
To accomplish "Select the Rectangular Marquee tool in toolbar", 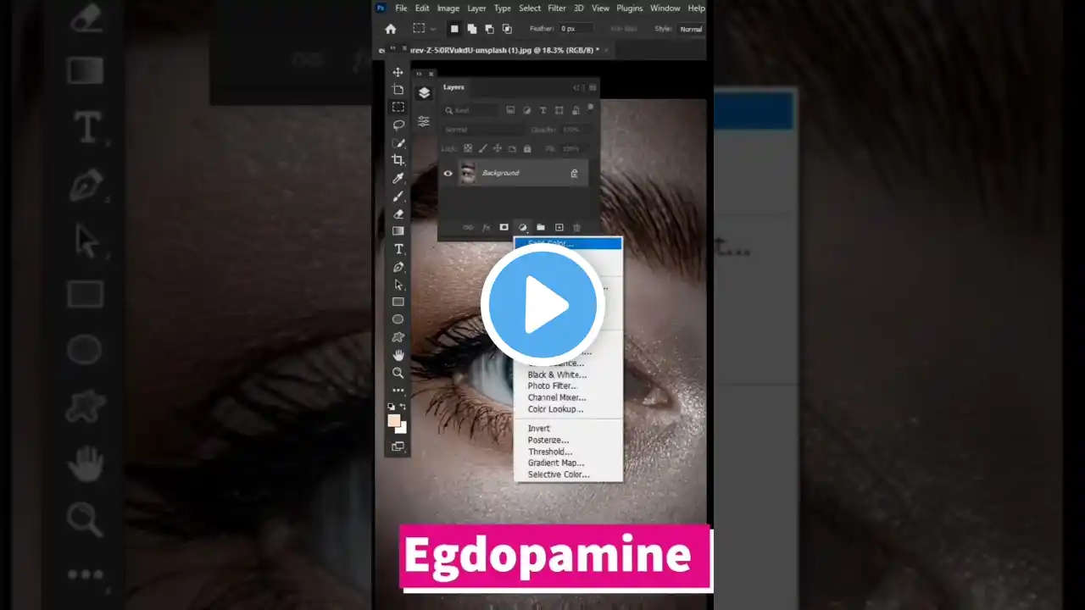I will coord(398,108).
